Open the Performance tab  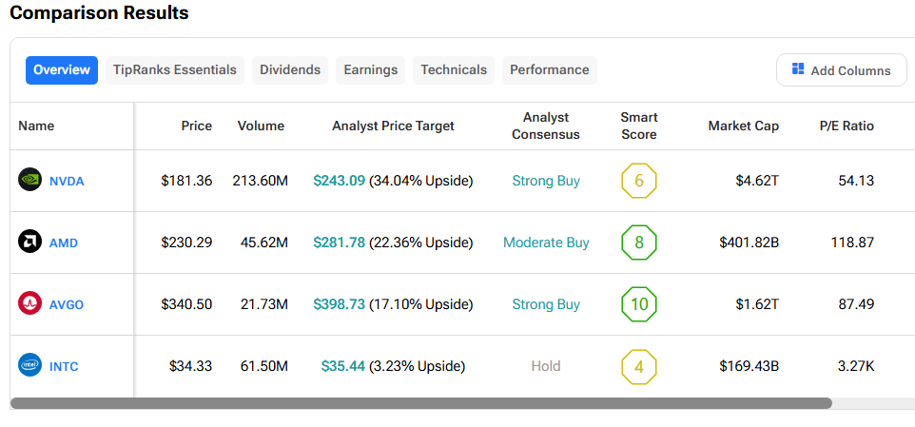tap(549, 69)
